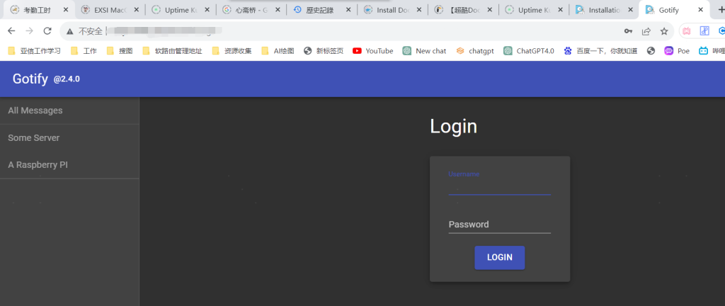
Task: Close the Gotify tab
Action: point(701,10)
